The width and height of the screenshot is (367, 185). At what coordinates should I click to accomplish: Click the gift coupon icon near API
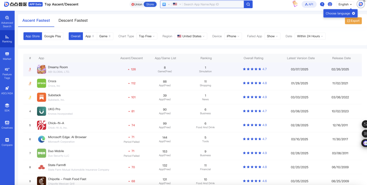click(295, 4)
